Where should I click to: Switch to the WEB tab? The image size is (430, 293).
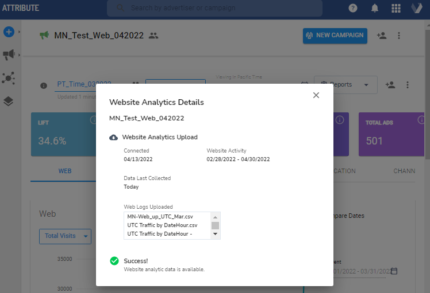coord(65,171)
